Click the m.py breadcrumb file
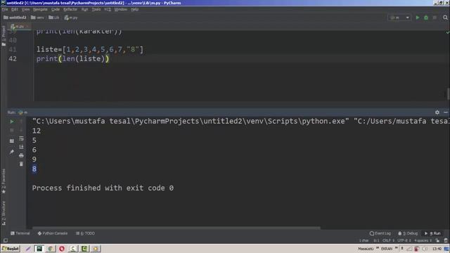The image size is (450, 253). [71, 18]
